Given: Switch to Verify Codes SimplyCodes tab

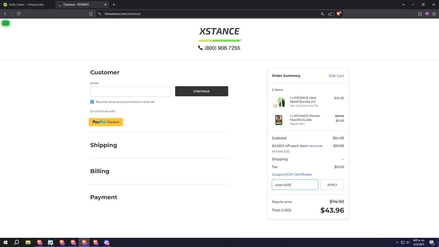Looking at the screenshot, I should pyautogui.click(x=26, y=5).
